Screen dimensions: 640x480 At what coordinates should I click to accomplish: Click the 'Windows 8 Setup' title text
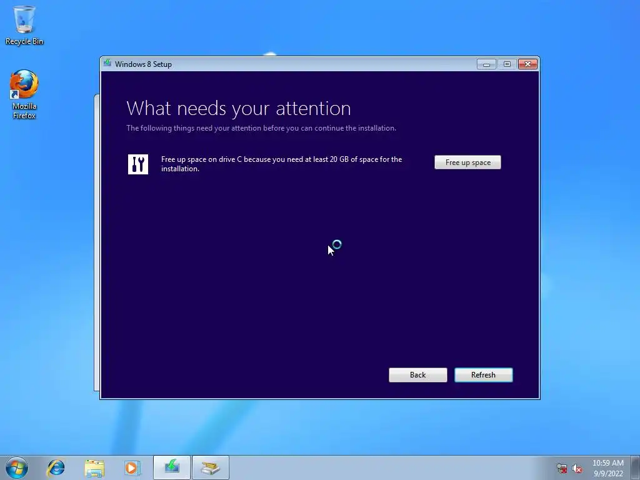tap(143, 64)
